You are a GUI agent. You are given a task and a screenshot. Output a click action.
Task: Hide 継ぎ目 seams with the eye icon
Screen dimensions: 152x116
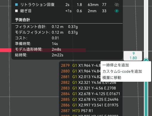pos(117,11)
